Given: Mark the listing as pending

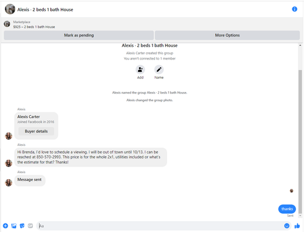Looking at the screenshot, I should (x=78, y=35).
